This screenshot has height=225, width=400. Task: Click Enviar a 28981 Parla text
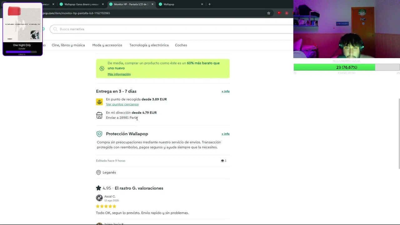click(x=122, y=117)
